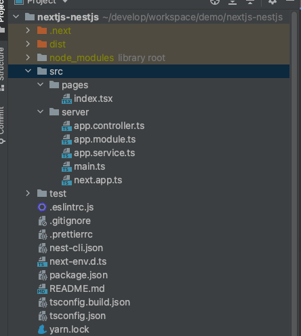Select node_modules library root entry
This screenshot has width=301, height=336.
pyautogui.click(x=108, y=58)
